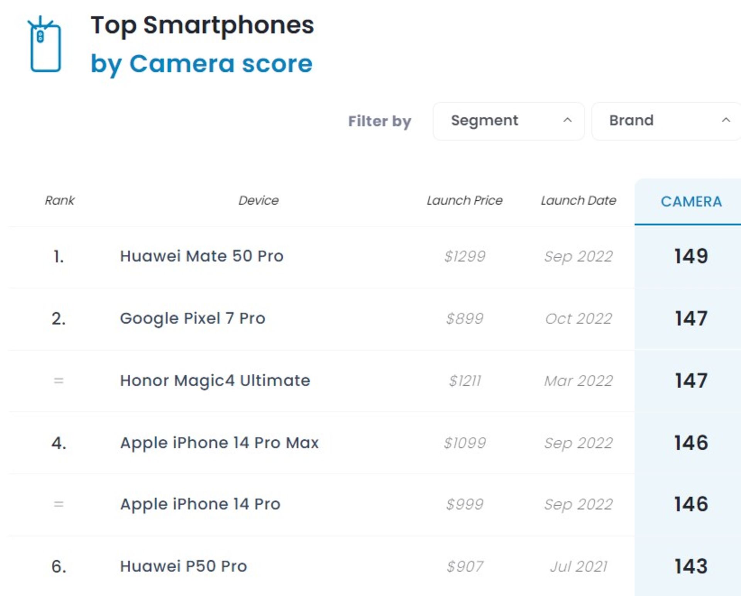The height and width of the screenshot is (596, 741).
Task: Open Huawei Mate 50 Pro device link
Action: point(202,256)
